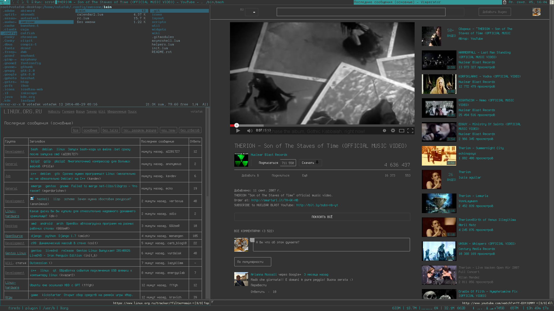Image resolution: width=554 pixels, height=311 pixels.
Task: Select the 'мои темы' filter
Action: tap(168, 130)
